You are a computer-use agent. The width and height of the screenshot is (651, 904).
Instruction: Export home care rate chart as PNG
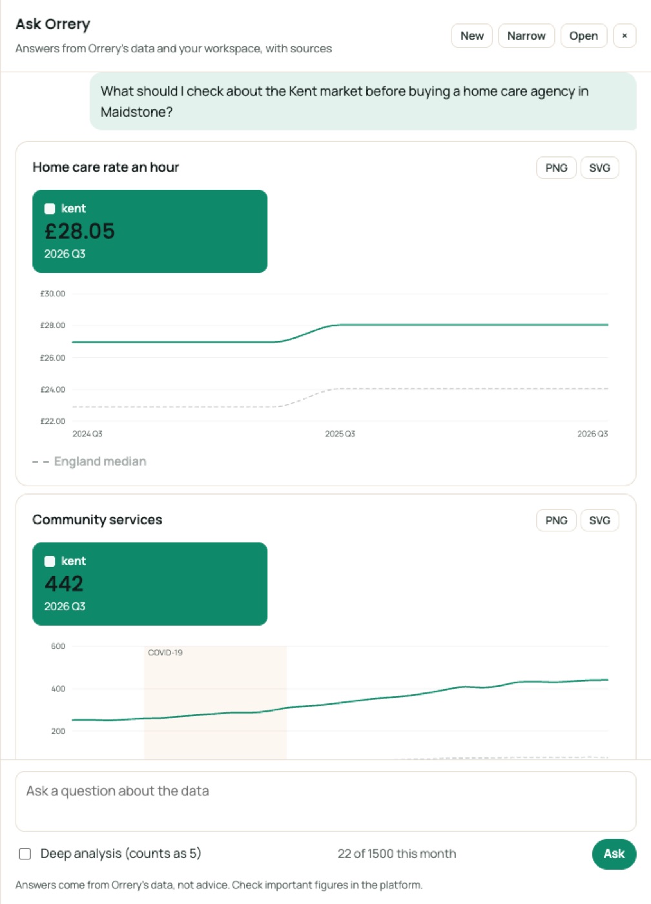[556, 168]
